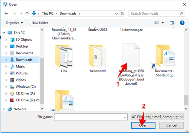The height and width of the screenshot is (133, 189).
Task: Expand the Downloads tree node
Action: point(6,60)
